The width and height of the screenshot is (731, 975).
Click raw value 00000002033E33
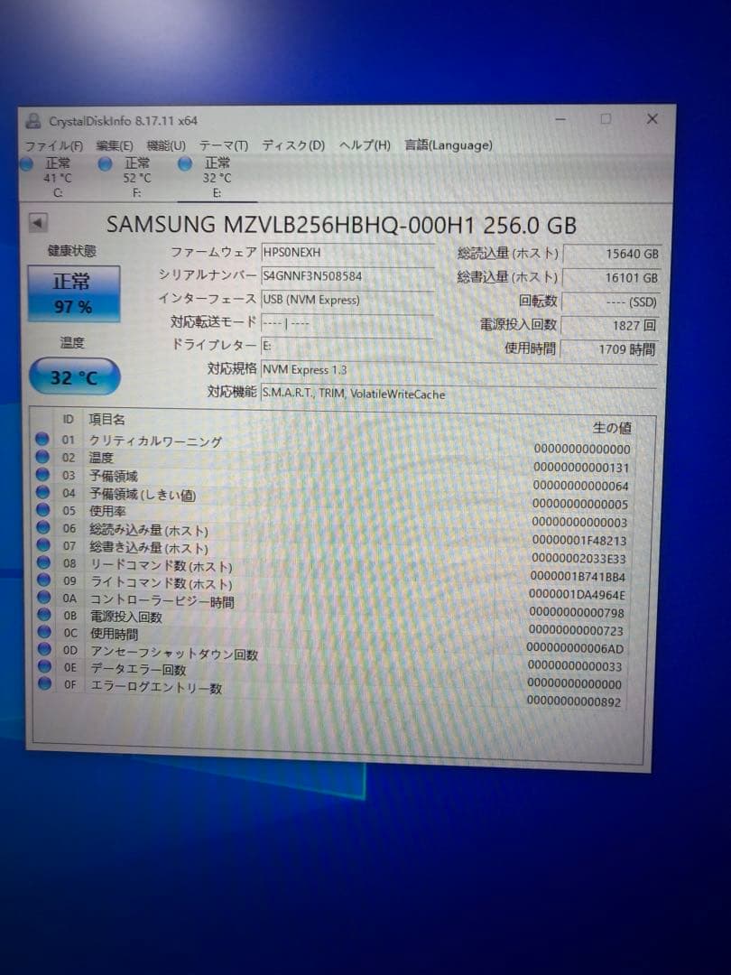pos(578,559)
